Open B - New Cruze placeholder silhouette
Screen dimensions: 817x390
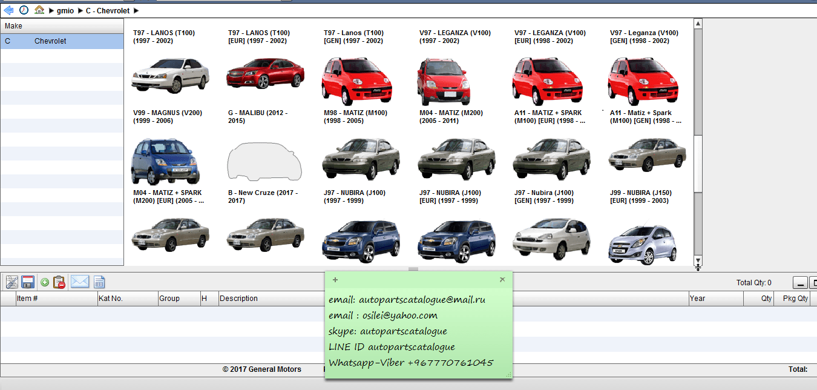pyautogui.click(x=264, y=162)
